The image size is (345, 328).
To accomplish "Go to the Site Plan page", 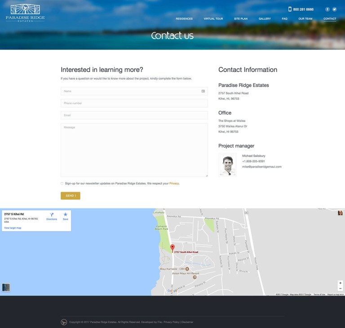I will pos(241,19).
